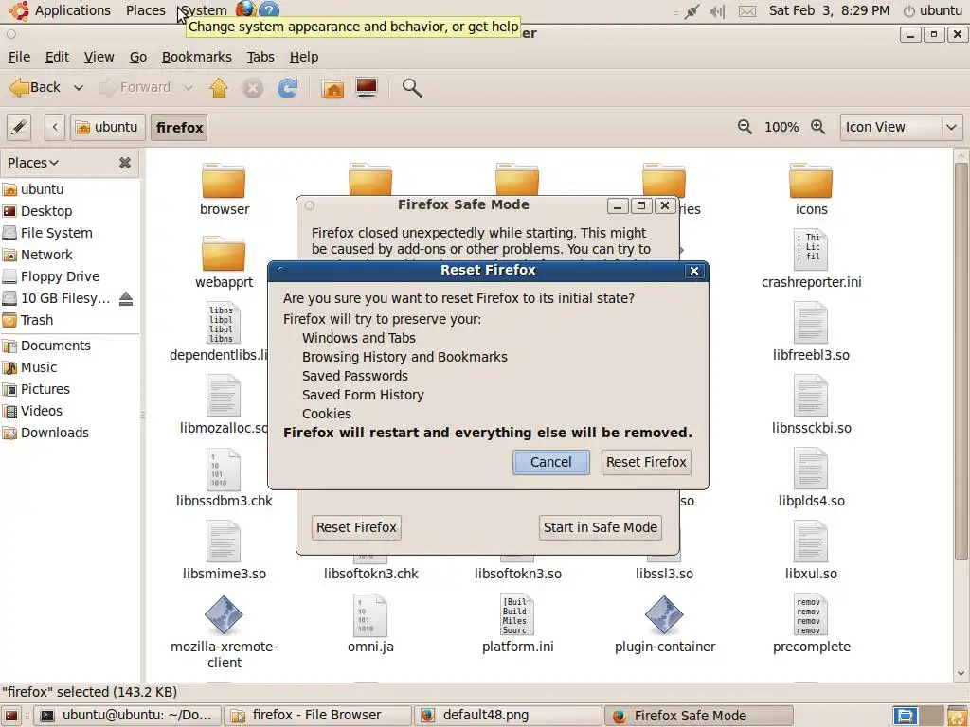Viewport: 970px width, 727px height.
Task: Select the plugin-container executable icon
Action: point(664,615)
